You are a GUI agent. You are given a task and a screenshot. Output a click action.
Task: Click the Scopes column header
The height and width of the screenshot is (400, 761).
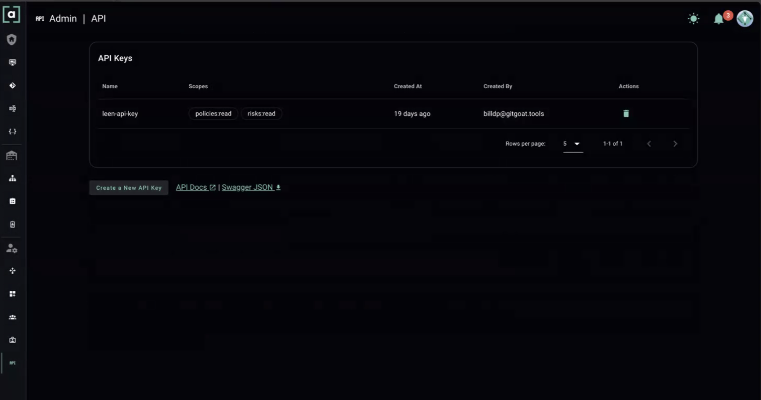pyautogui.click(x=198, y=86)
